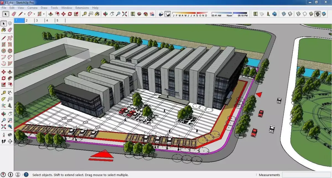This screenshot has width=332, height=178.
Task: Open Instructor help icon in status bar
Action: [26, 175]
